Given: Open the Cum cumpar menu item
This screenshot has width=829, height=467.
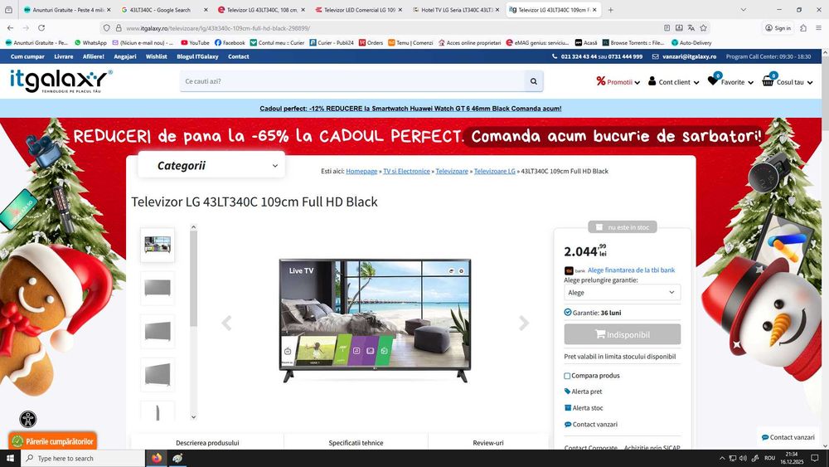Looking at the screenshot, I should click(27, 56).
